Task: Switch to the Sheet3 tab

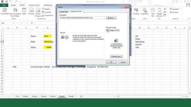Action: point(44,96)
